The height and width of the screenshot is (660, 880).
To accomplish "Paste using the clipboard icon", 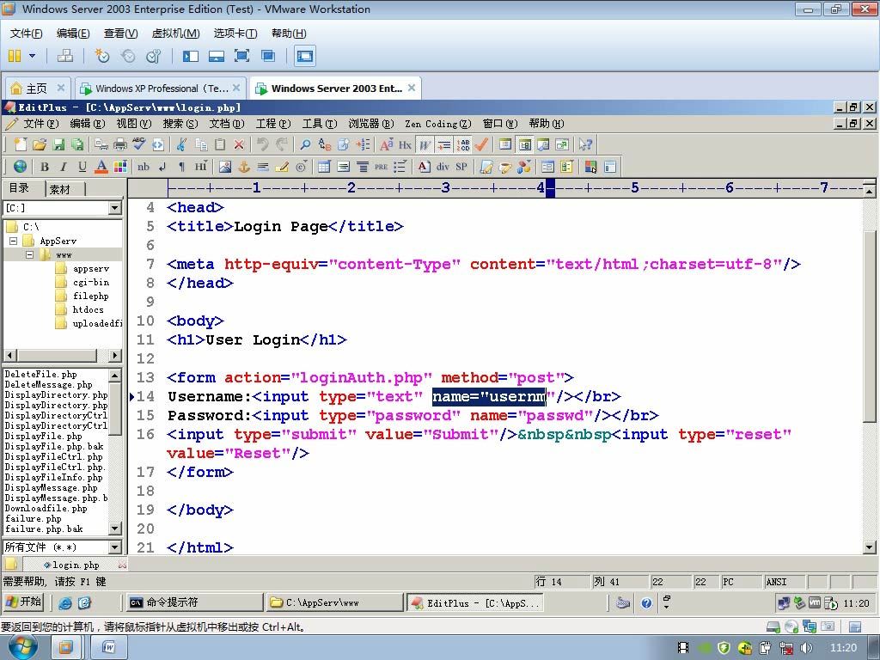I will coord(220,144).
